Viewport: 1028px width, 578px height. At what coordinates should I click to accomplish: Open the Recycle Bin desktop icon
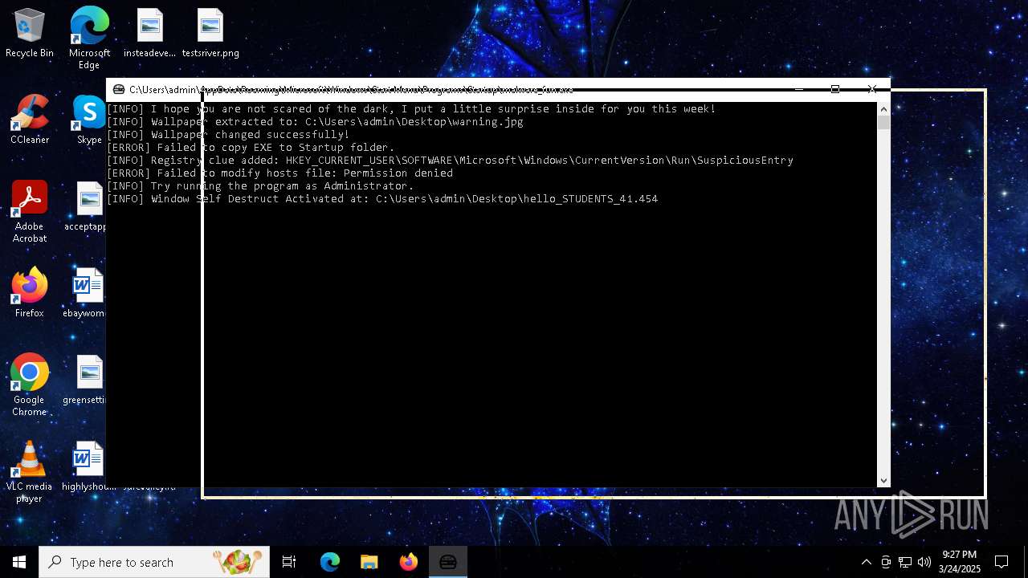(x=30, y=34)
